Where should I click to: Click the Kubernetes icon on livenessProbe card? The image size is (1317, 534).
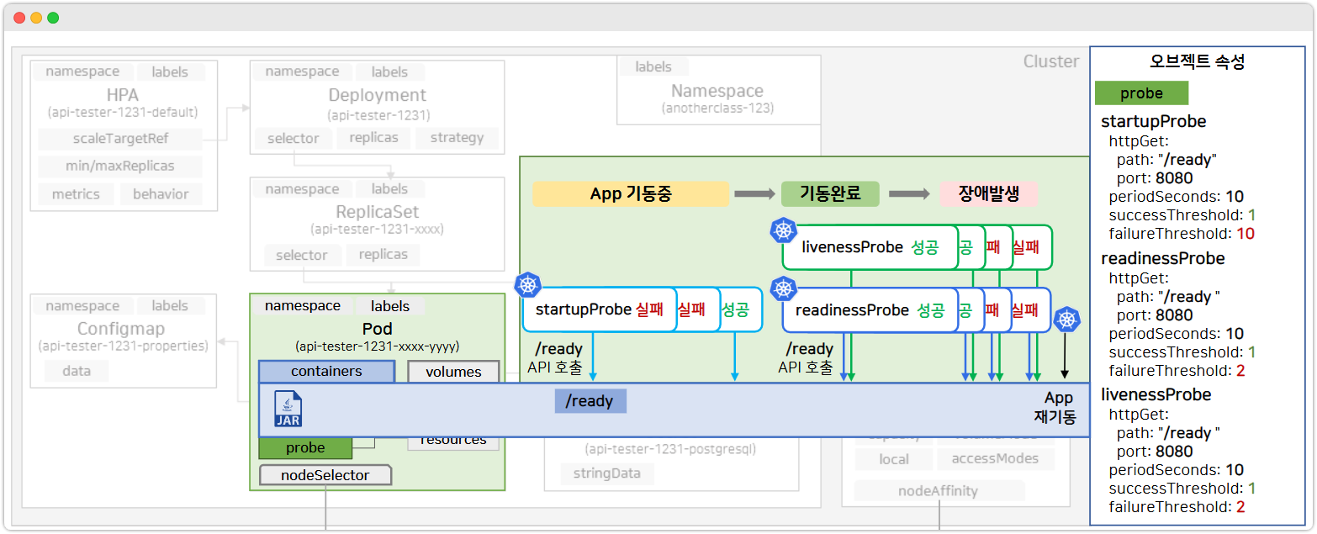784,230
